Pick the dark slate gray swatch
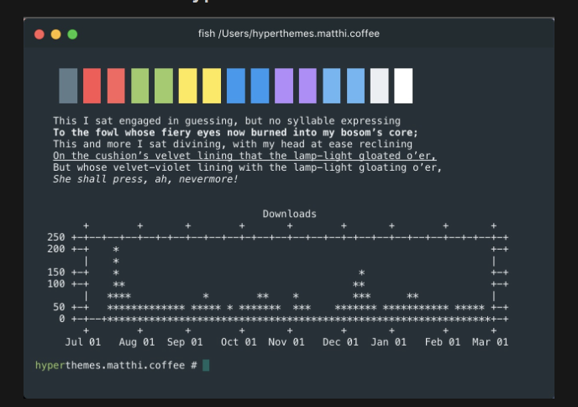 (68, 86)
